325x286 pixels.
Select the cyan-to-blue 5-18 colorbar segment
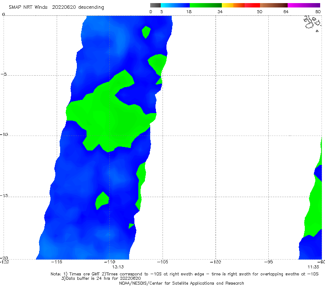pyautogui.click(x=175, y=5)
